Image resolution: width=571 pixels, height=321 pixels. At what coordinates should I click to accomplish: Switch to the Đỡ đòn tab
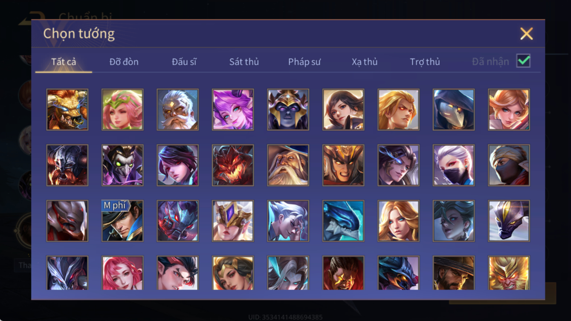pos(124,62)
